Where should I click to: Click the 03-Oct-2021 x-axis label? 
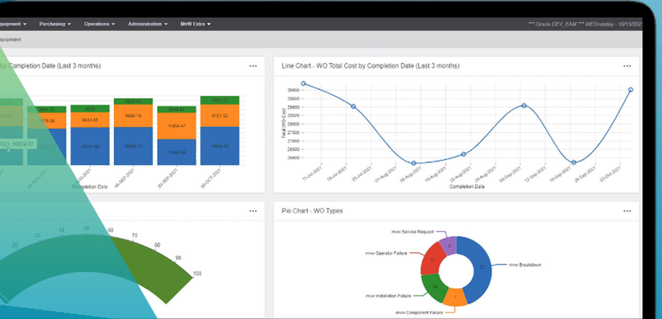click(x=611, y=174)
